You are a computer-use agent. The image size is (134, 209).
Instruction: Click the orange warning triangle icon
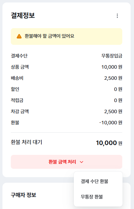pos(19,36)
